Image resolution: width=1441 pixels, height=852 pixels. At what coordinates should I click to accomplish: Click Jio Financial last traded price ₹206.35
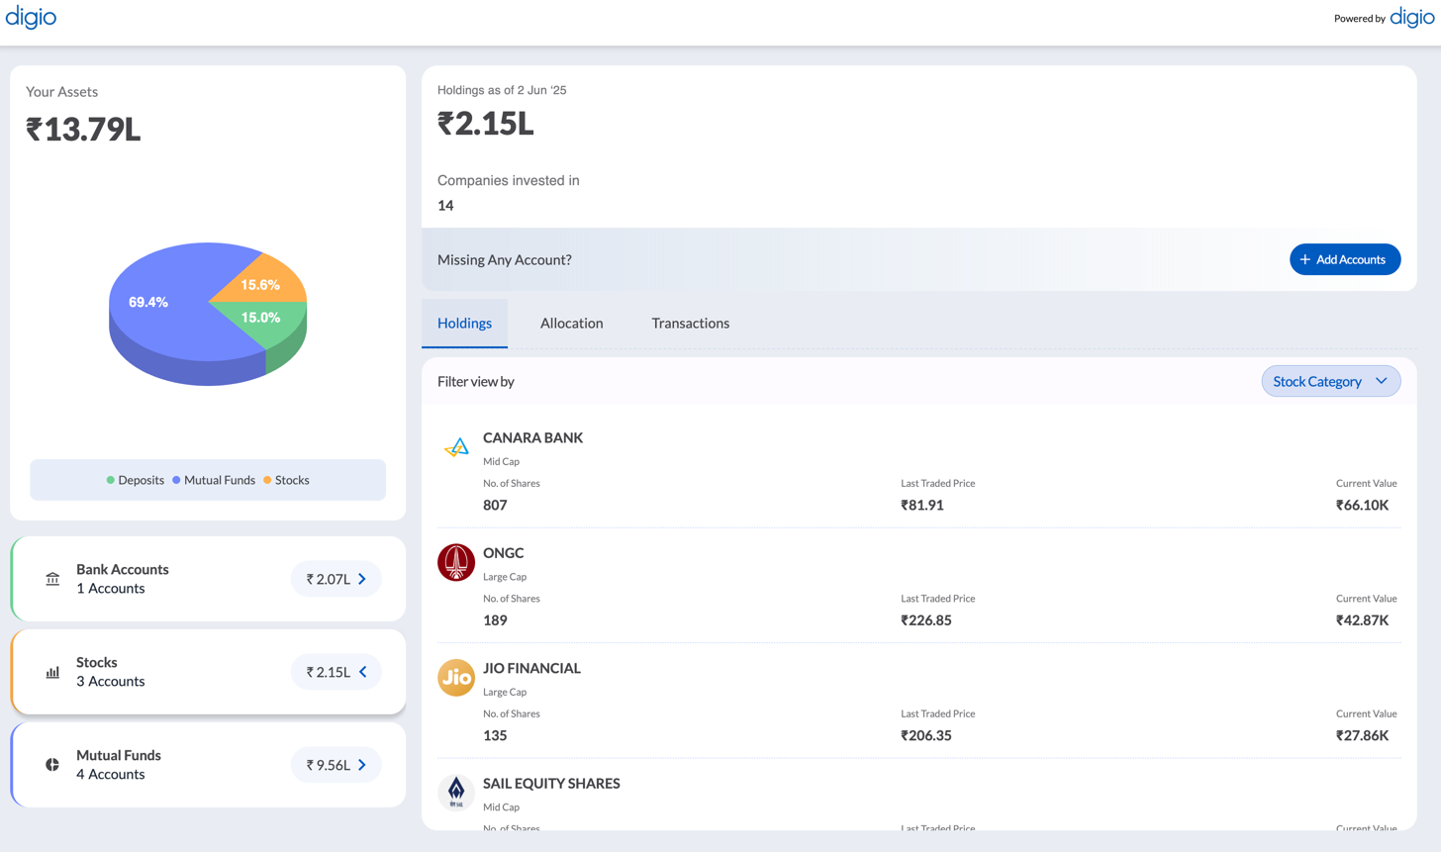coord(925,735)
